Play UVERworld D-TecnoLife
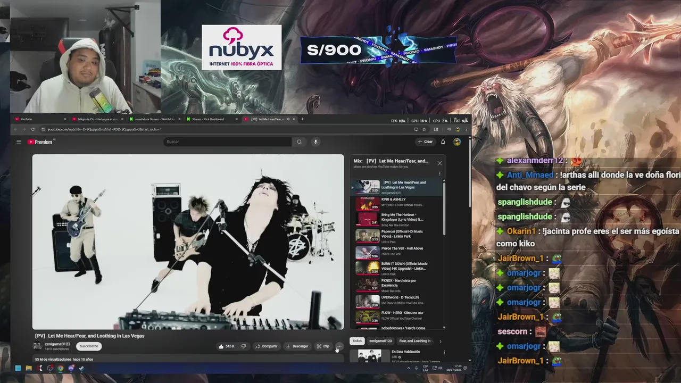 396,301
